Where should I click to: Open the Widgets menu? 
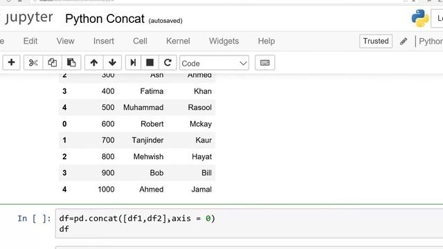click(224, 41)
